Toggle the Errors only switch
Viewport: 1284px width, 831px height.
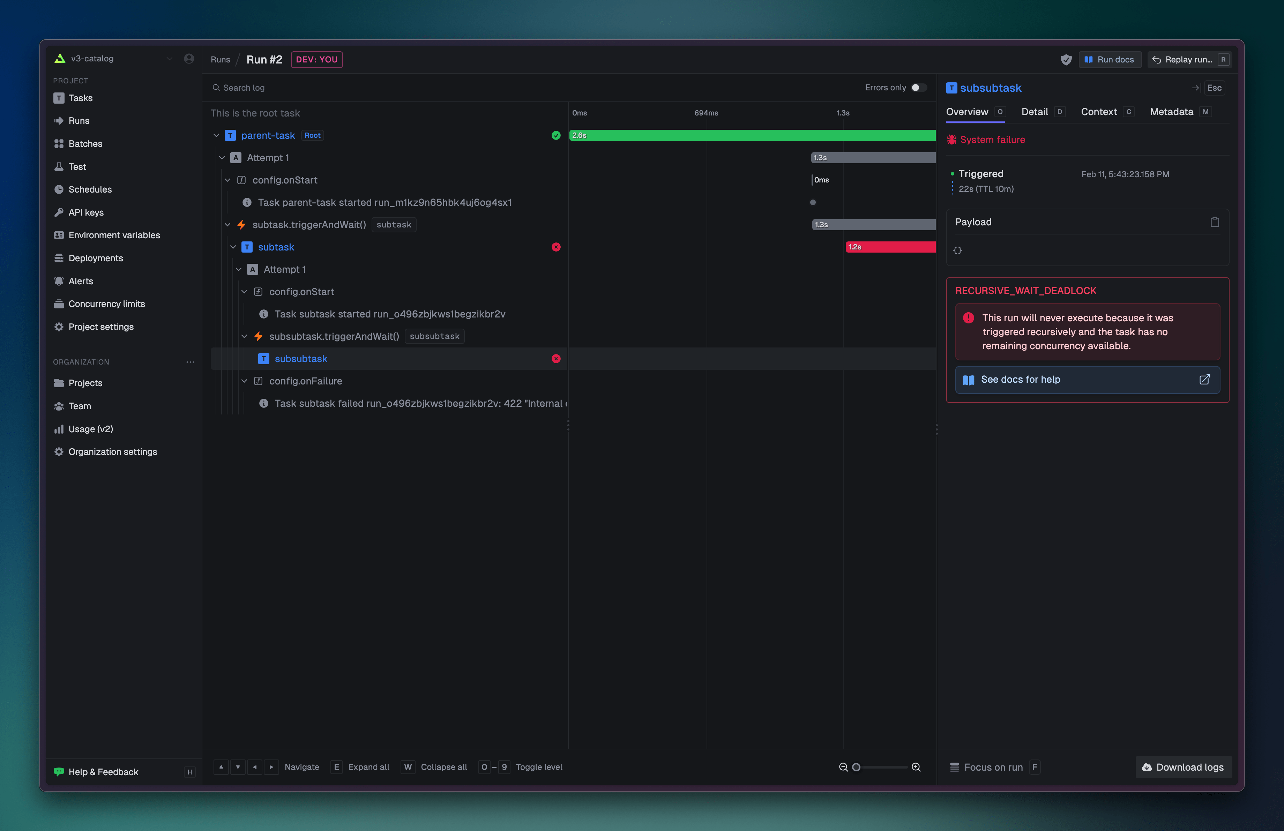919,87
